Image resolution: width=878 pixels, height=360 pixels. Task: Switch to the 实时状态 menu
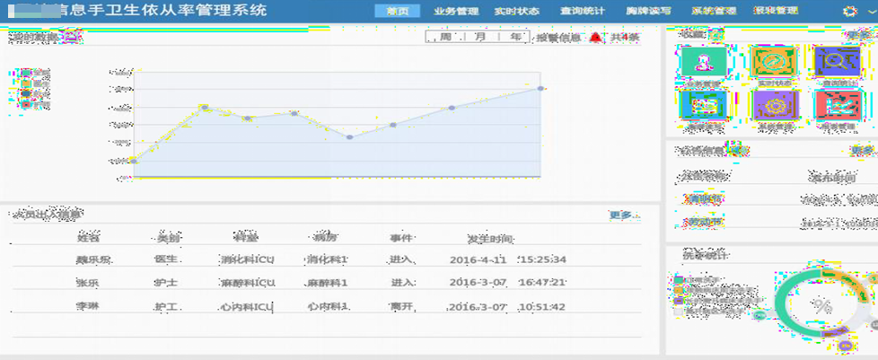(x=517, y=11)
